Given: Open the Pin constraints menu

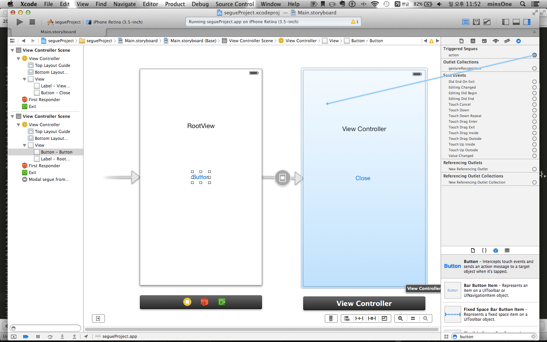Looking at the screenshot, I should 359,318.
